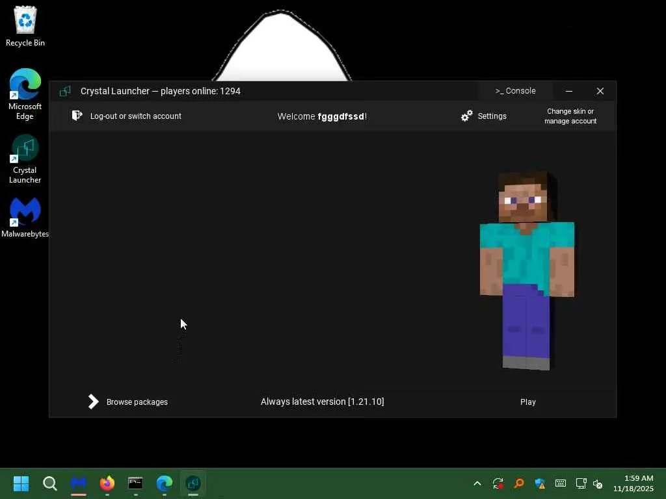Click the orange magnifier tray icon
The height and width of the screenshot is (499, 666).
click(519, 483)
